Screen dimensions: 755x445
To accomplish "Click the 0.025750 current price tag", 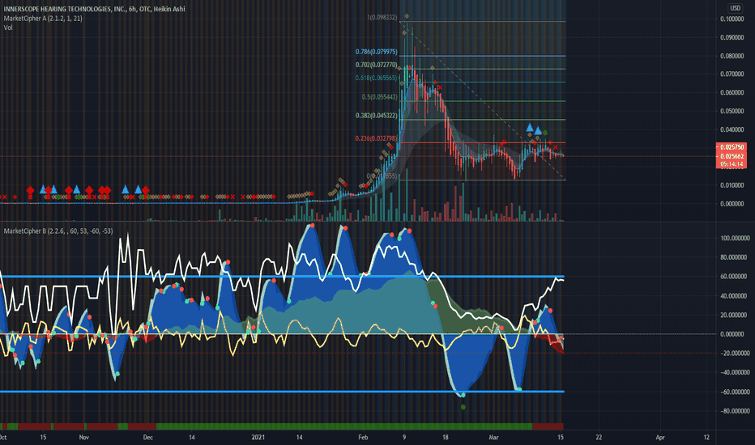I will point(732,147).
